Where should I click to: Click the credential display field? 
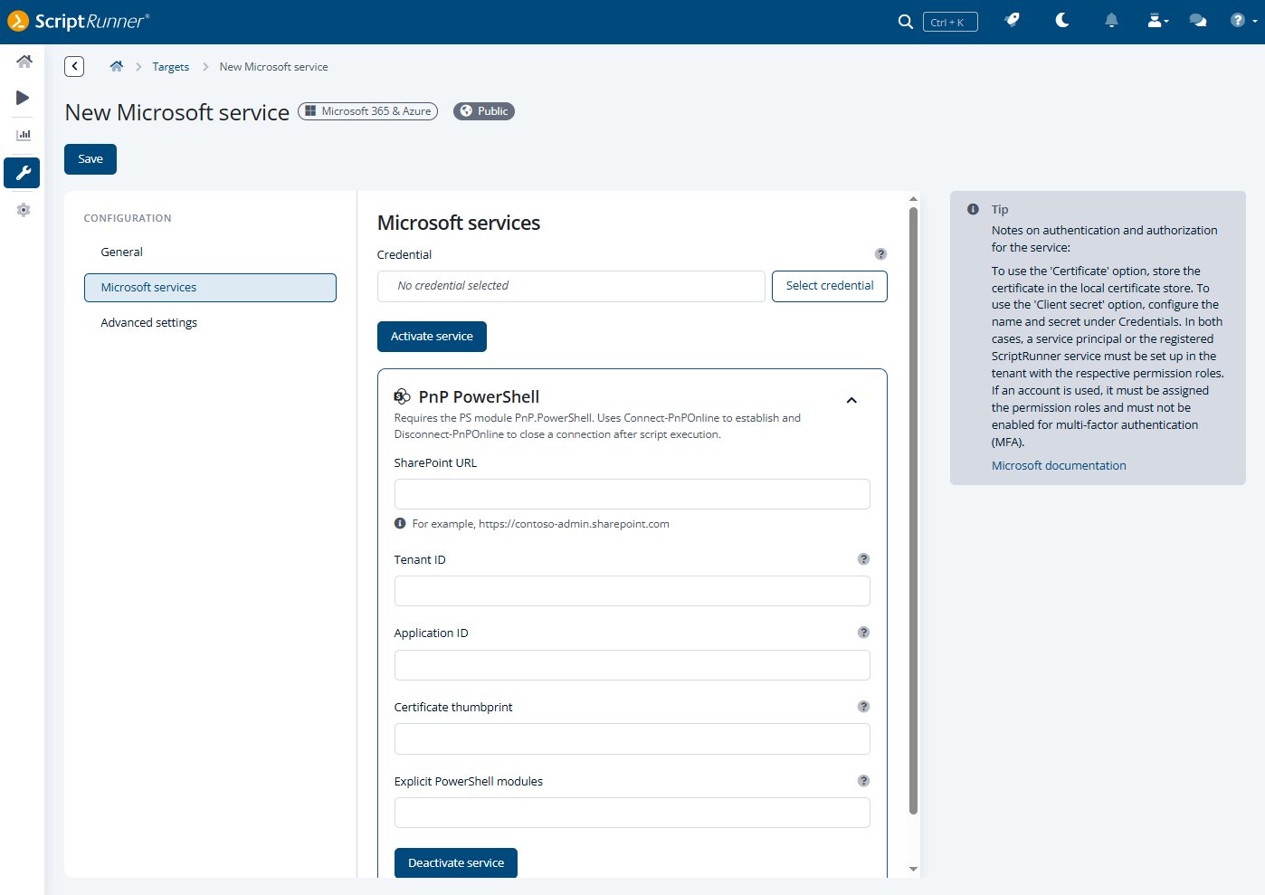click(x=571, y=286)
